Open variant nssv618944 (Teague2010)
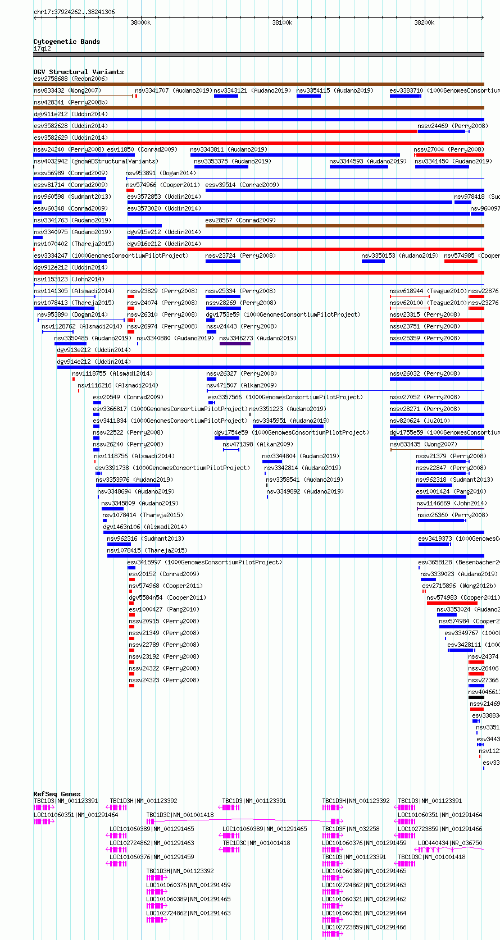The height and width of the screenshot is (940, 500). point(428,291)
